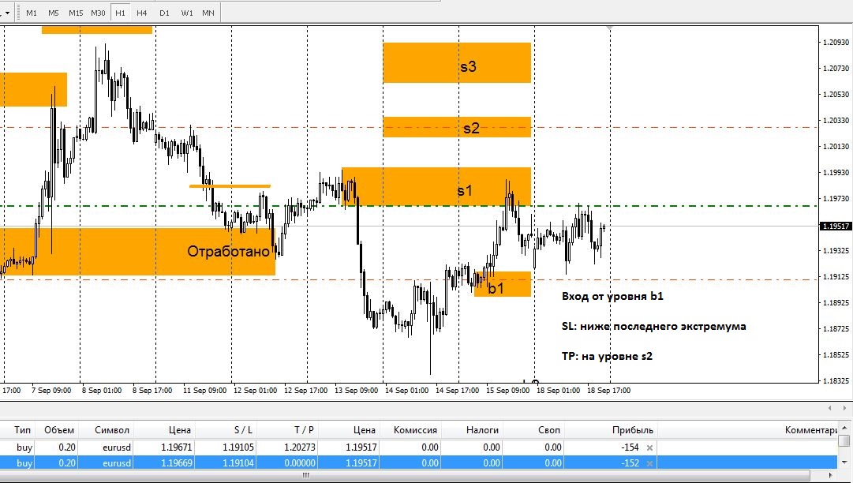Screen dimensions: 853x483
Task: Change chart to D1 daily timeframe
Action: [164, 13]
